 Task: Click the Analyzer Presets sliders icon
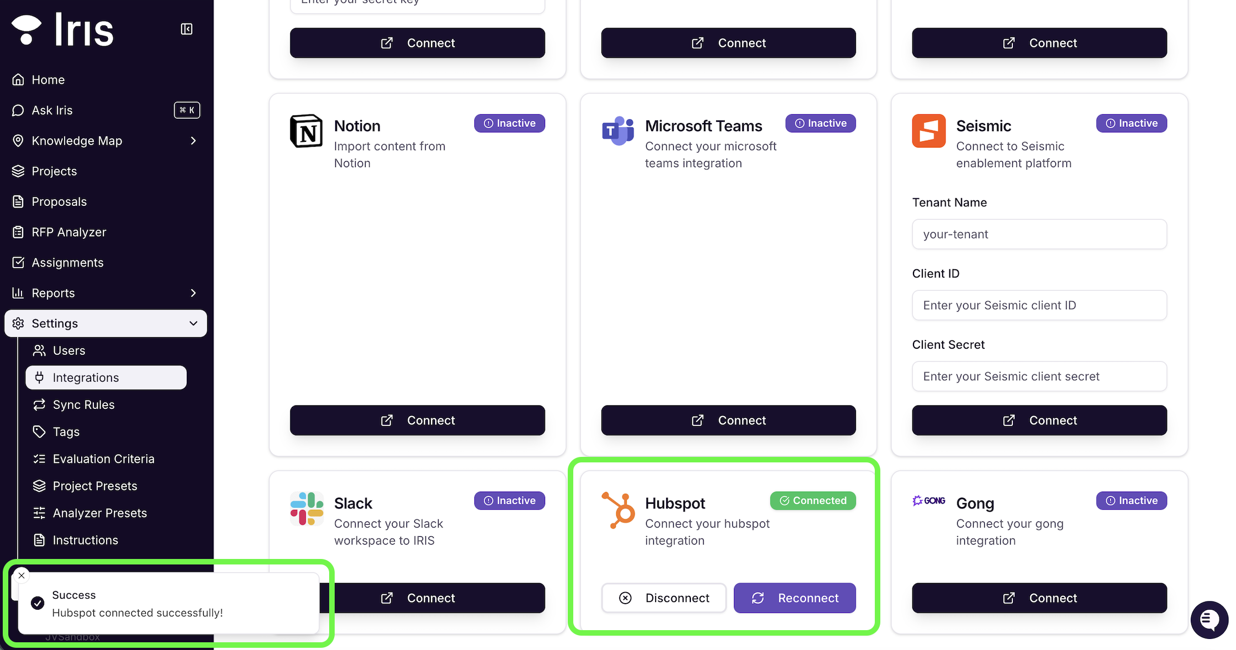click(x=39, y=513)
